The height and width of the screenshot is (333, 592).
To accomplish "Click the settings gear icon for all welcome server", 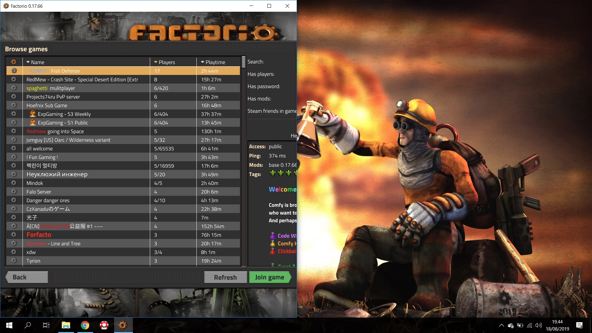I will 14,148.
